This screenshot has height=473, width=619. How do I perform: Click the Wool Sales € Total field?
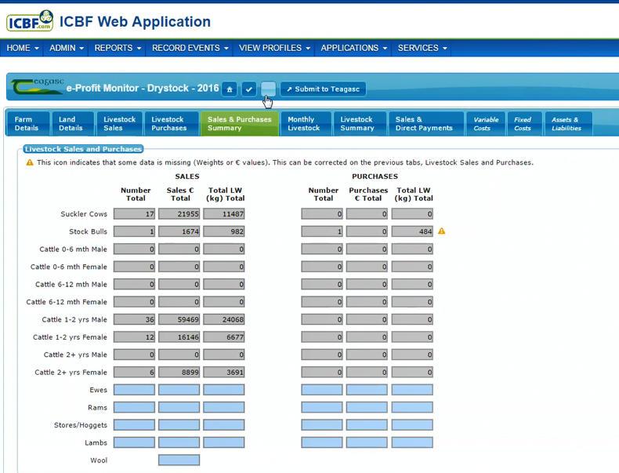(x=179, y=460)
